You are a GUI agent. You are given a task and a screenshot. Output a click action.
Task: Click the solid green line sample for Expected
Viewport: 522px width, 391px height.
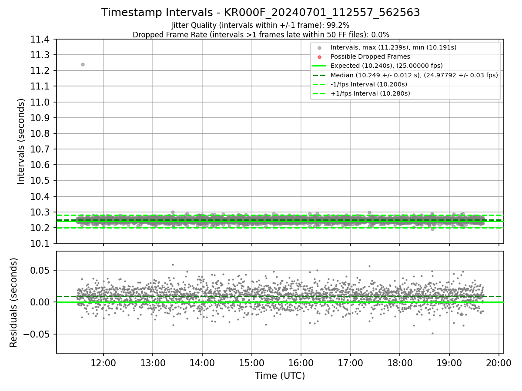tap(320, 66)
